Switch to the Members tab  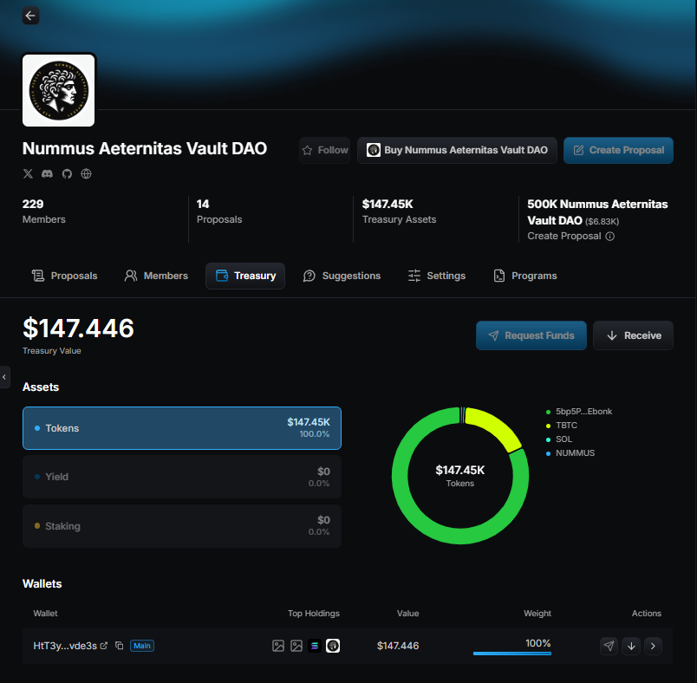[x=156, y=276]
